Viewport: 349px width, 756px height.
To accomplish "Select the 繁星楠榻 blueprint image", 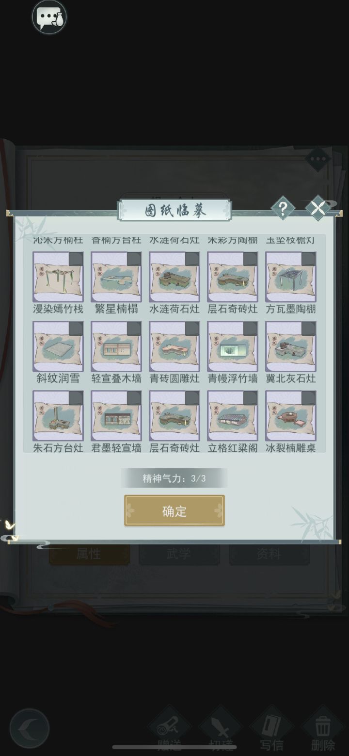I will click(116, 277).
